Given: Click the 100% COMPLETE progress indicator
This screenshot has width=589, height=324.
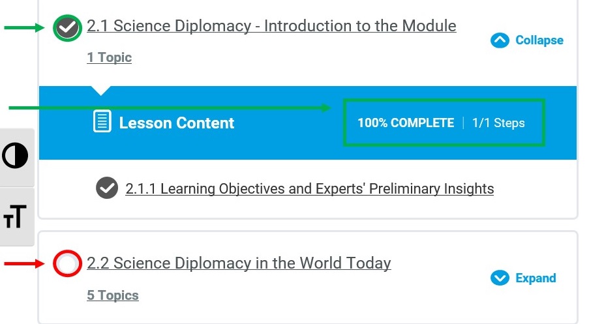Looking at the screenshot, I should (x=406, y=123).
